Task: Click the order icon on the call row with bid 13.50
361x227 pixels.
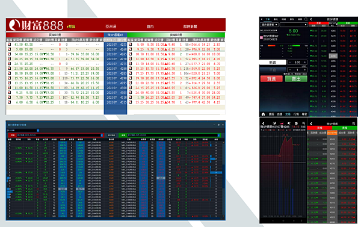Action: coord(131,64)
